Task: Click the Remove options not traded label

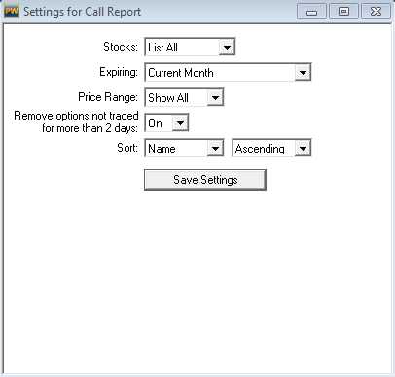Action: coord(76,121)
